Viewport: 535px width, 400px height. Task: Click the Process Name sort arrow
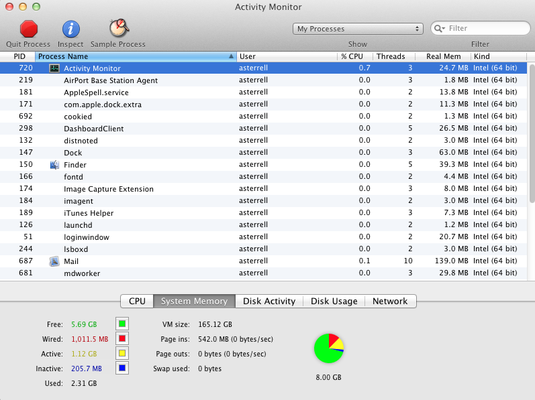(x=231, y=56)
